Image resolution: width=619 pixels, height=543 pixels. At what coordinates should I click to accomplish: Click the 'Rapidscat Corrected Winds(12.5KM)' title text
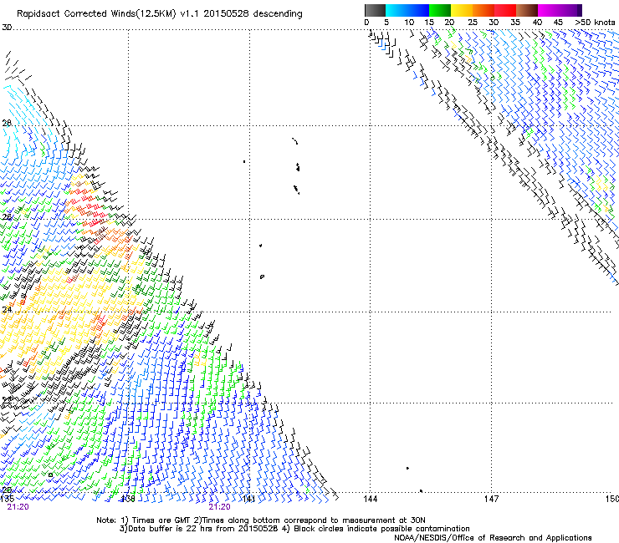point(96,14)
